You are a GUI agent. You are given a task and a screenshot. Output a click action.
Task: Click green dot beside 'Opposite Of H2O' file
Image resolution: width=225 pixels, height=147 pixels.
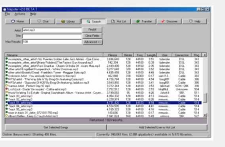pos(7,82)
